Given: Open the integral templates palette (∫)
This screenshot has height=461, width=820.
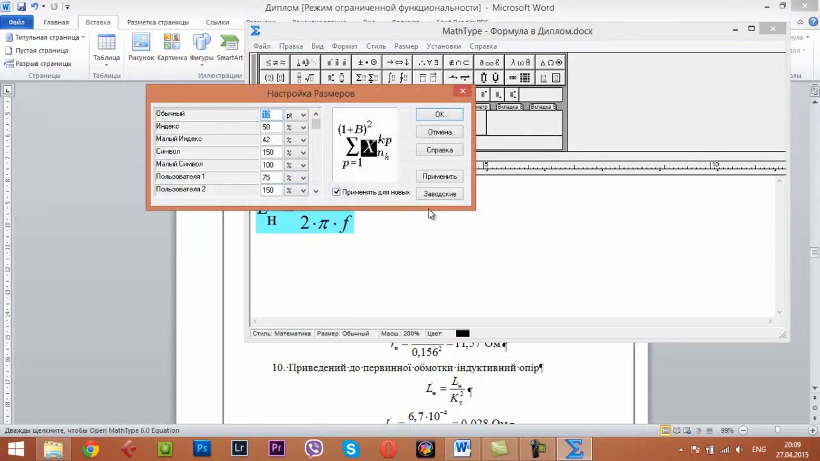Looking at the screenshot, I should pyautogui.click(x=398, y=78).
